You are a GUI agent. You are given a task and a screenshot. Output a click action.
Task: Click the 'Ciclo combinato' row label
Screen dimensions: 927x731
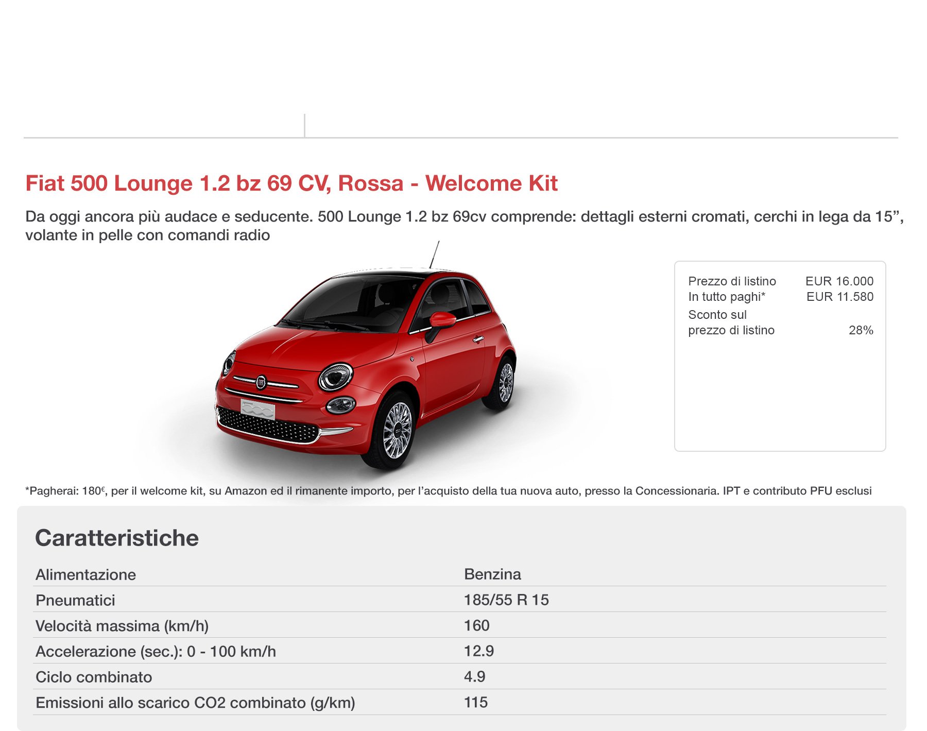pyautogui.click(x=94, y=677)
